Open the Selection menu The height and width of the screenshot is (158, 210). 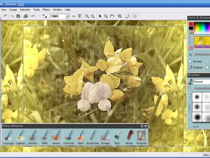click(25, 10)
